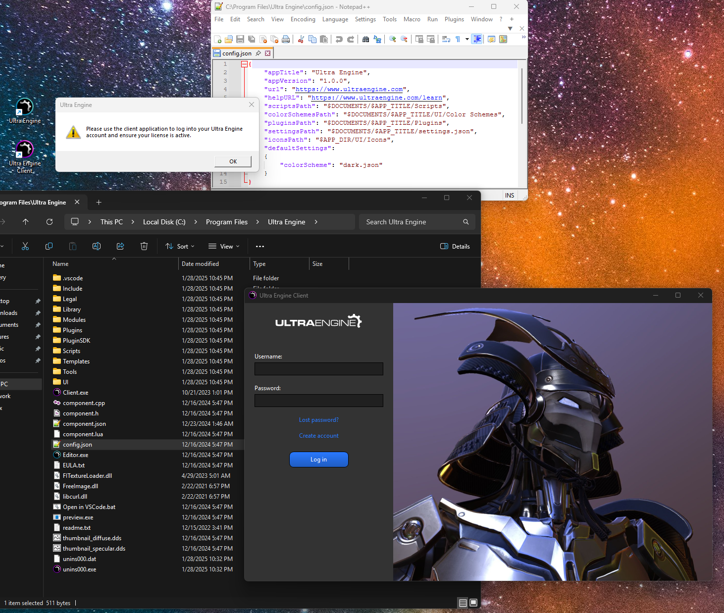Click the Replace icon in Notepad++ toolbar

click(377, 39)
